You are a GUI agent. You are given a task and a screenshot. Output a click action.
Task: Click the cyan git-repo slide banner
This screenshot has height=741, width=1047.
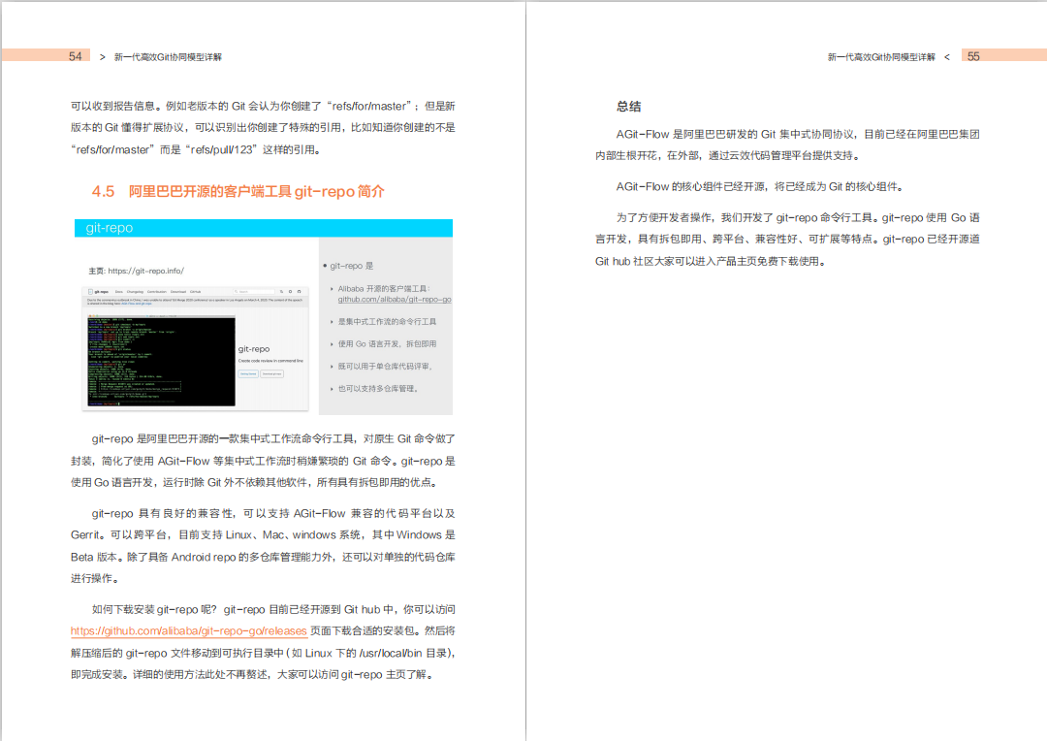click(x=263, y=228)
